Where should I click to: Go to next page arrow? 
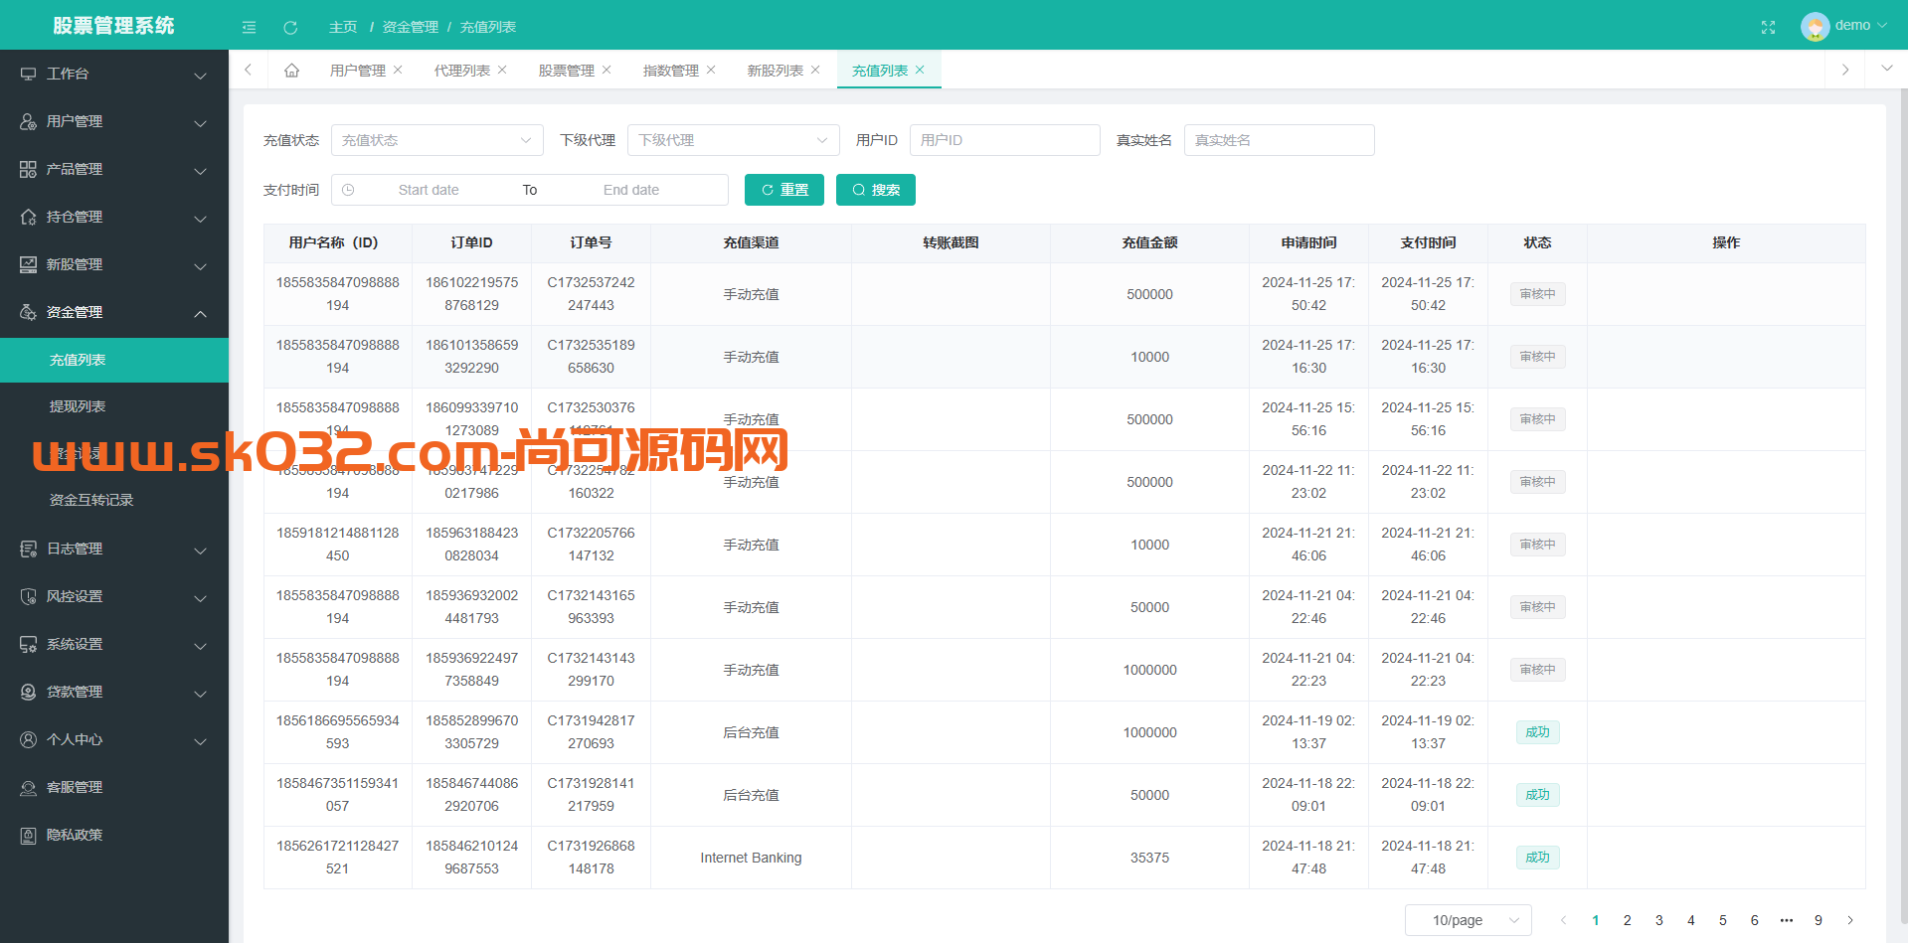[x=1850, y=920]
